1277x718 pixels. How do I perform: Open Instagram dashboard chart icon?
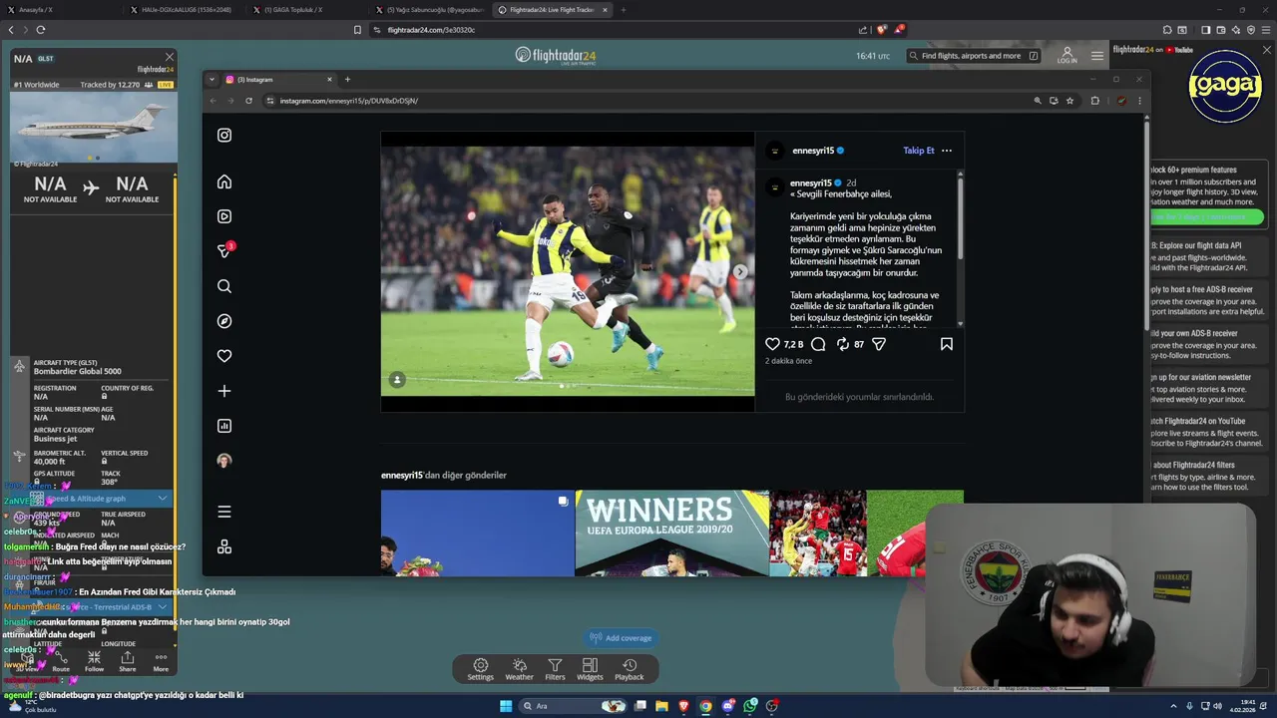[224, 426]
